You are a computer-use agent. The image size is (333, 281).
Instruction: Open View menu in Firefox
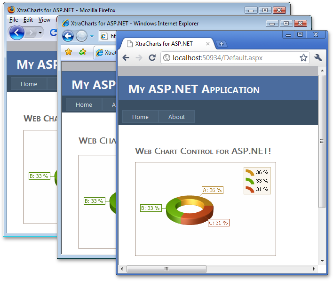[x=44, y=20]
